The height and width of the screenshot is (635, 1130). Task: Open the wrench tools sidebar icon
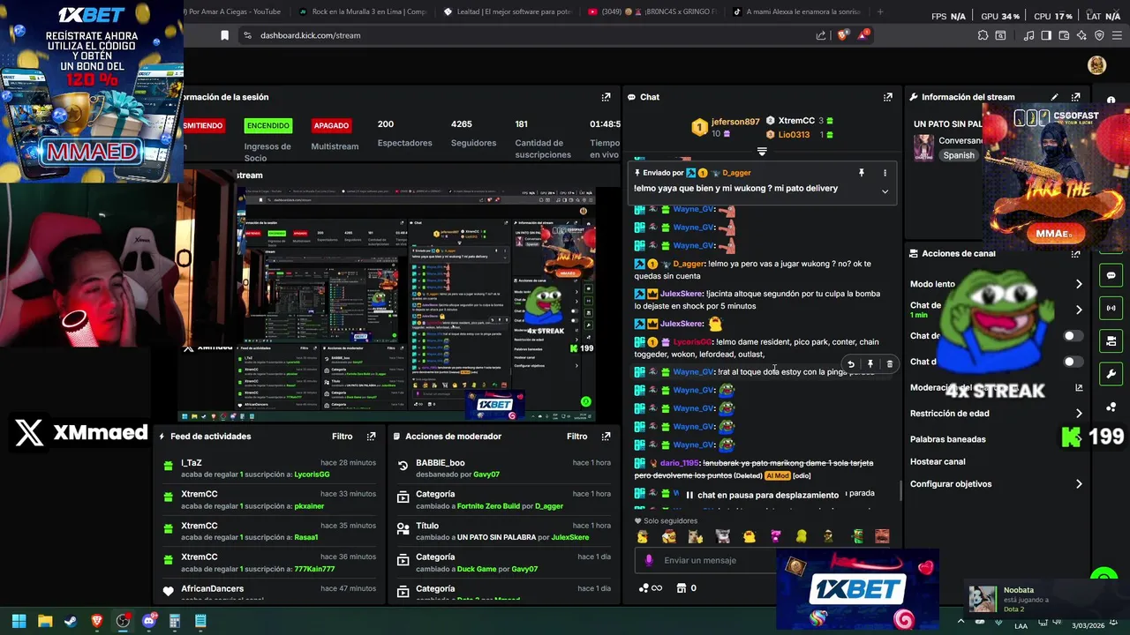(x=1111, y=373)
